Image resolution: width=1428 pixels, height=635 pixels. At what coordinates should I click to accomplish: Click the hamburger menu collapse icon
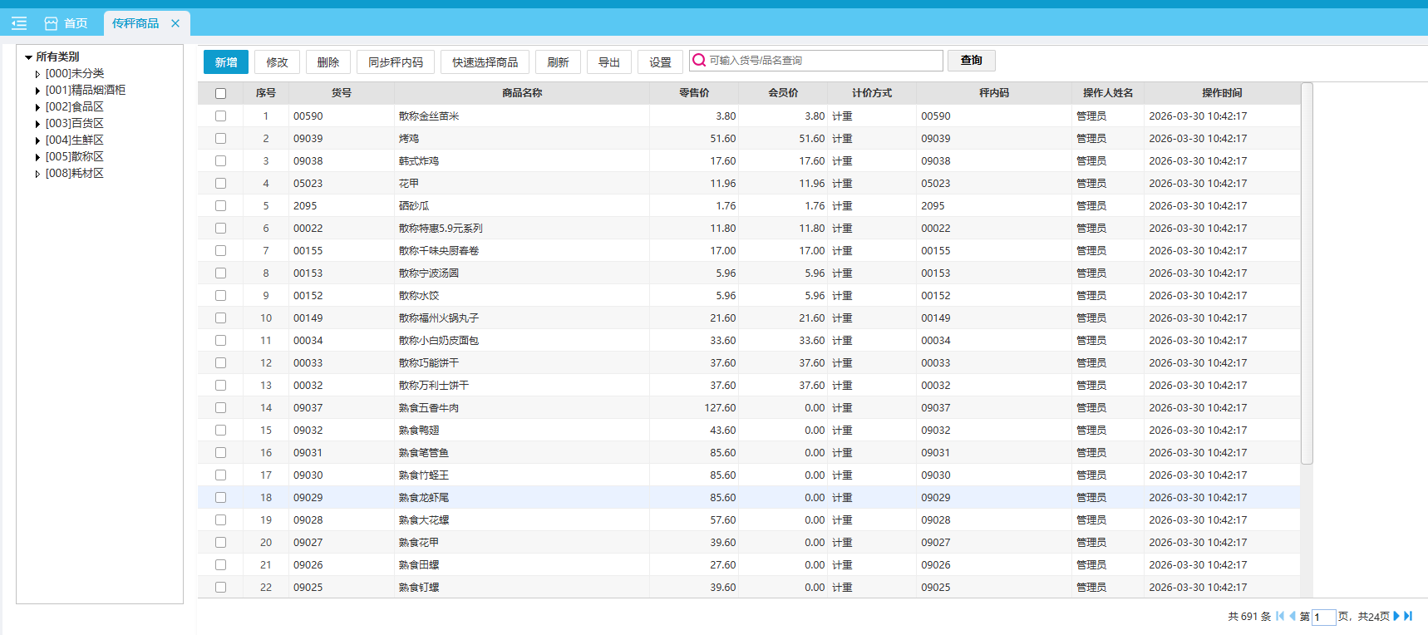point(19,23)
